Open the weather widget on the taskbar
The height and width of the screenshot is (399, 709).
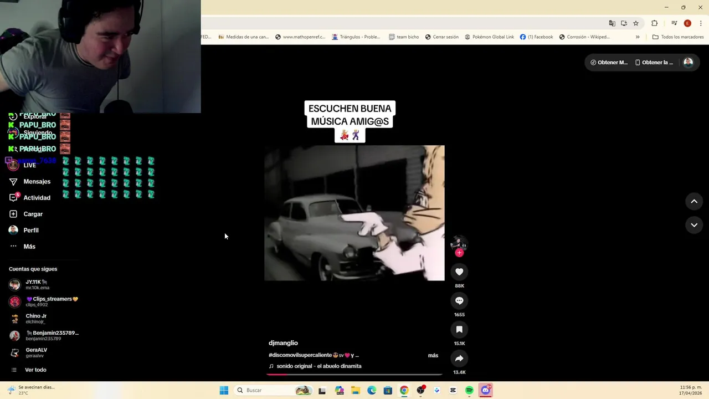coord(32,390)
